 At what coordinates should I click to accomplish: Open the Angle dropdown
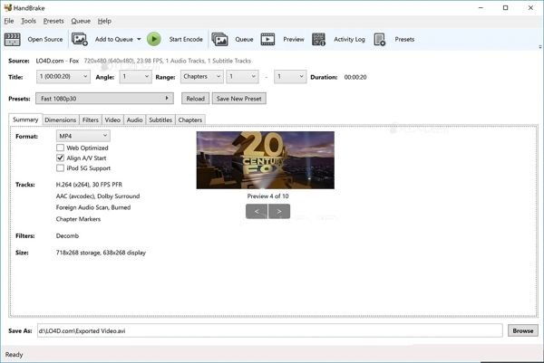pos(135,77)
